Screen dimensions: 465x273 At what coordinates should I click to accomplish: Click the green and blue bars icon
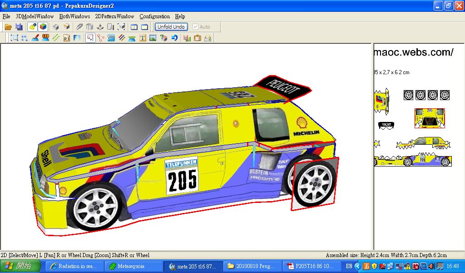[x=132, y=38]
